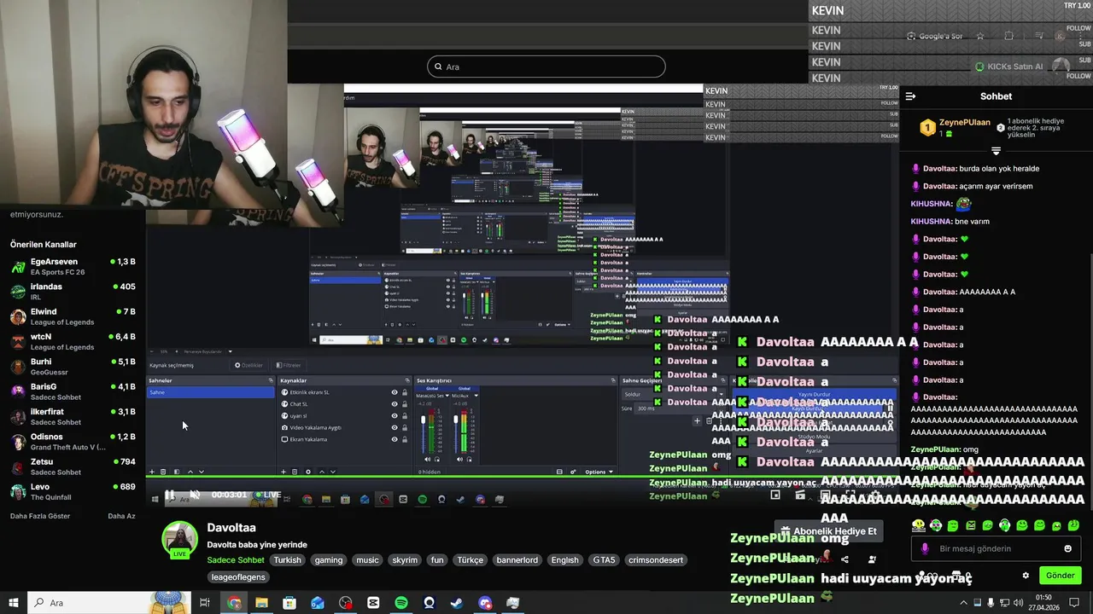Open the Windows notification center icon
This screenshot has height=614, width=1093.
pyautogui.click(x=1074, y=603)
